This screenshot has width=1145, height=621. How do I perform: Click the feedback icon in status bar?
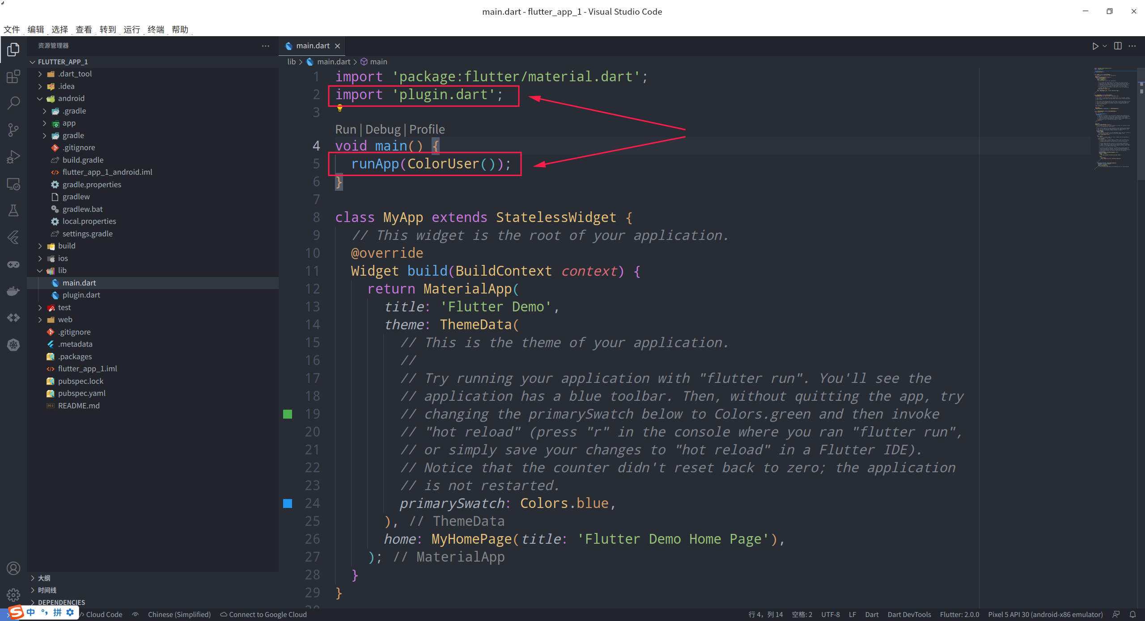1116,614
